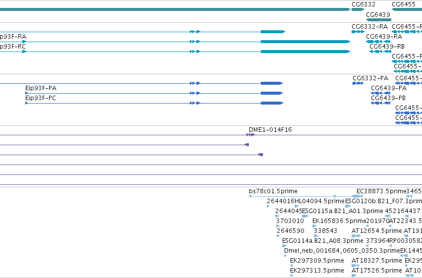
Task: Click the EK297313.5prime EST label
Action: [x=317, y=271]
